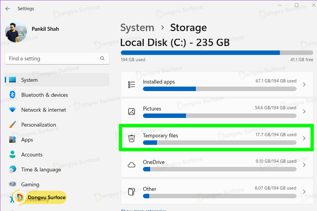Click the Personalization paintbrush icon
The image size is (317, 211).
[12, 125]
